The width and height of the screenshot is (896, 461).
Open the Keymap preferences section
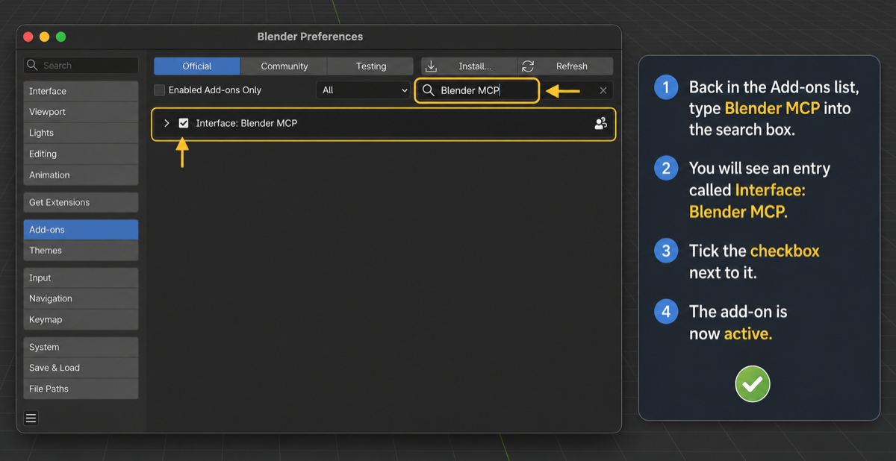tap(81, 319)
